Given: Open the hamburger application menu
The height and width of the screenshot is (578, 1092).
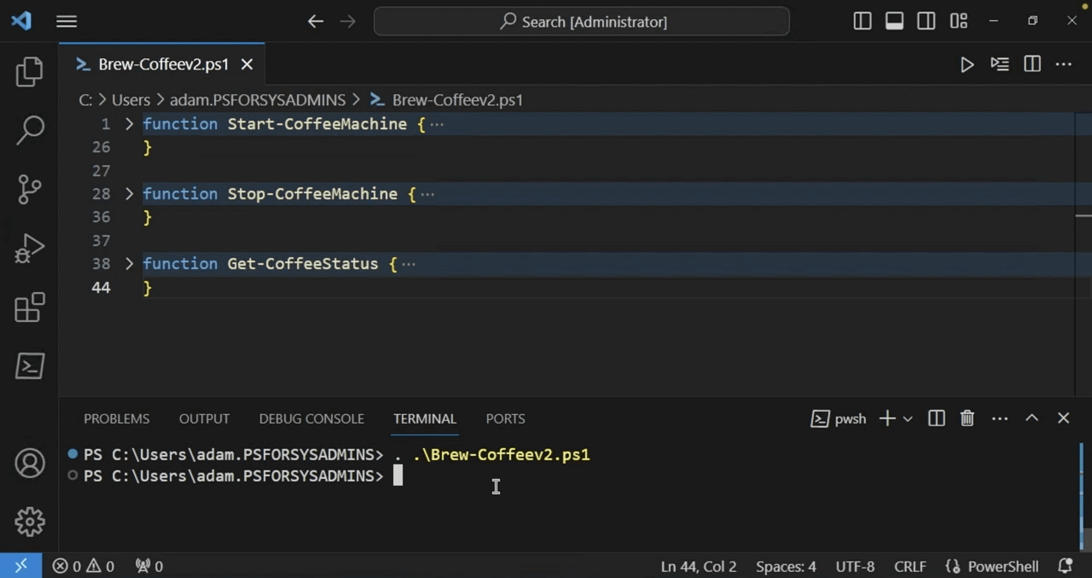Looking at the screenshot, I should coord(67,22).
